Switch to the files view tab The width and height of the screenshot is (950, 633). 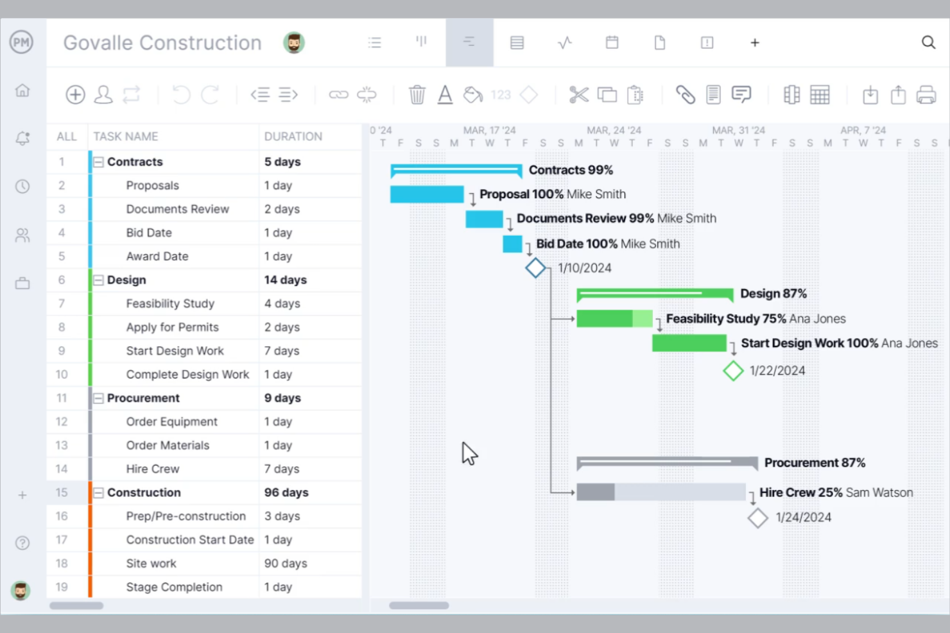pyautogui.click(x=660, y=42)
